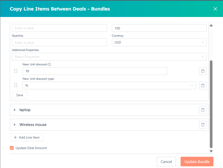Click the "Currency" label
Screen dimensions: 223x168
tap(118, 36)
